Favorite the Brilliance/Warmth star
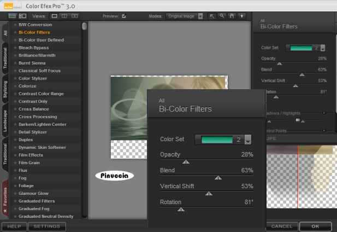337x232 pixels. click(15, 55)
